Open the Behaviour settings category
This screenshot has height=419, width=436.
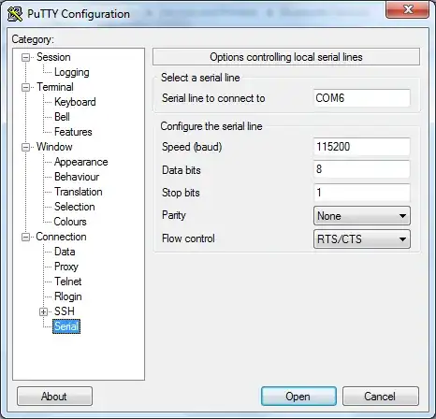point(77,177)
